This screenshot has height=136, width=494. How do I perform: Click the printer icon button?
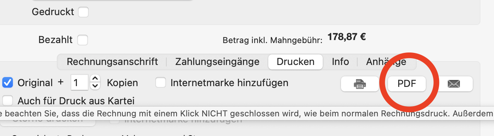coord(360,84)
